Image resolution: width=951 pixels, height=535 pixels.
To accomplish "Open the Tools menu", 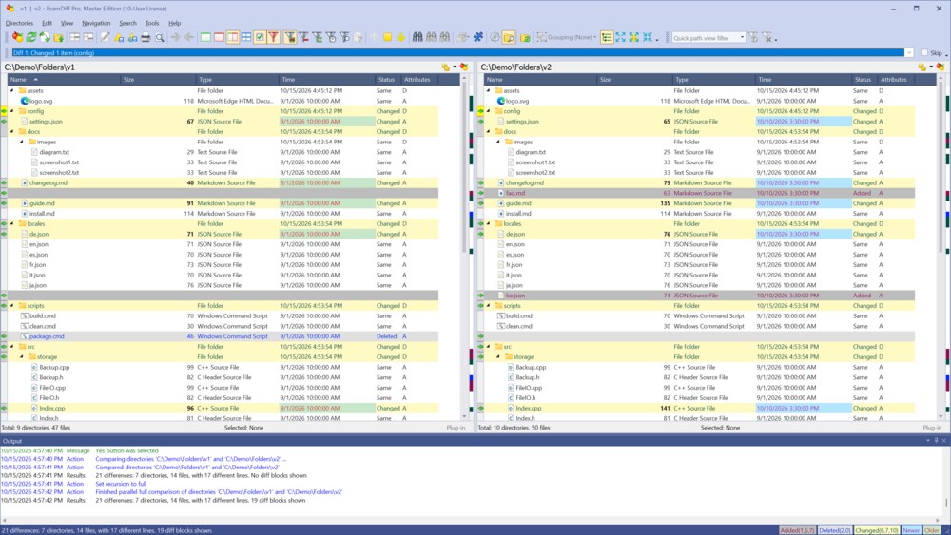I will (152, 23).
